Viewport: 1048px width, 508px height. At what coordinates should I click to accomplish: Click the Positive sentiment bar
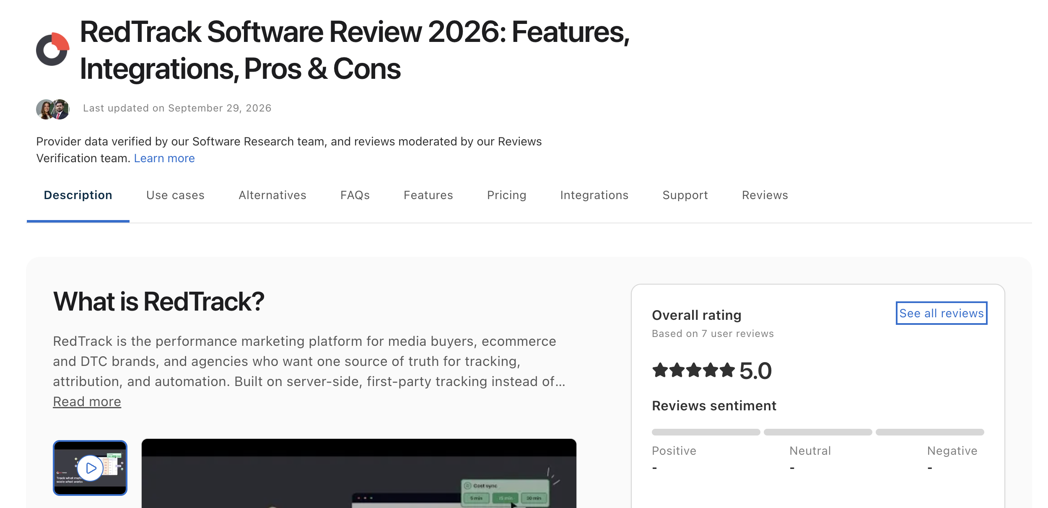[x=706, y=432]
